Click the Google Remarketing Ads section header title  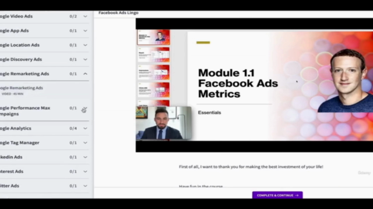pyautogui.click(x=24, y=74)
